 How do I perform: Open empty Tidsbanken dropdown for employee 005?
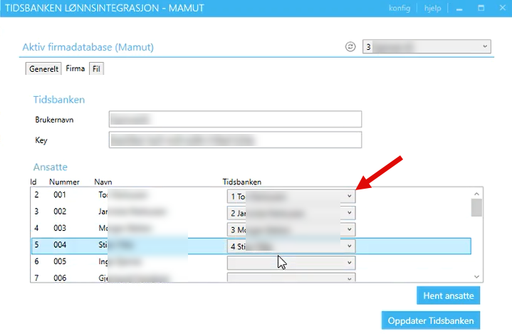(291, 263)
